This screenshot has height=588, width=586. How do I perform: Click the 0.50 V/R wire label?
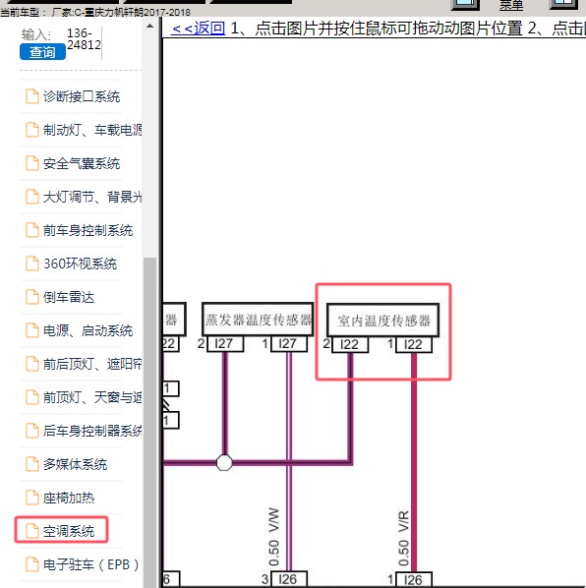403,538
